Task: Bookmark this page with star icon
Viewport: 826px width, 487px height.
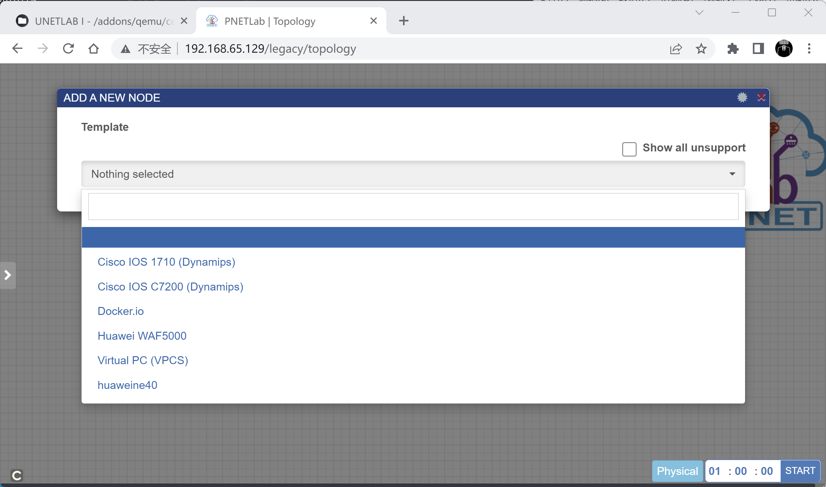Action: (x=701, y=49)
